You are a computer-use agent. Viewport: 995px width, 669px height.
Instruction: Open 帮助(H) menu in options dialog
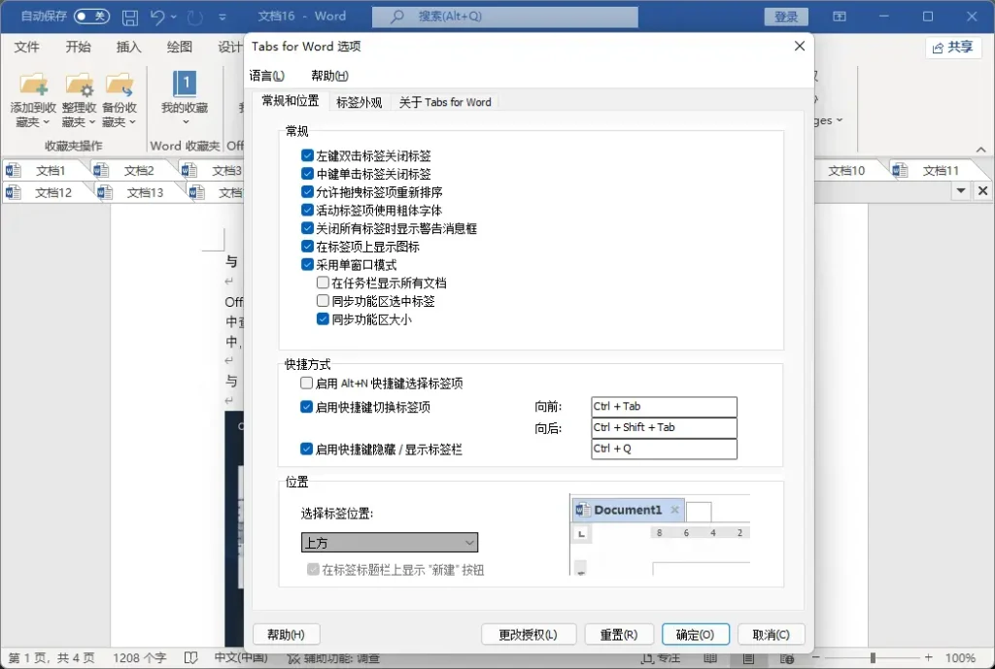point(329,76)
